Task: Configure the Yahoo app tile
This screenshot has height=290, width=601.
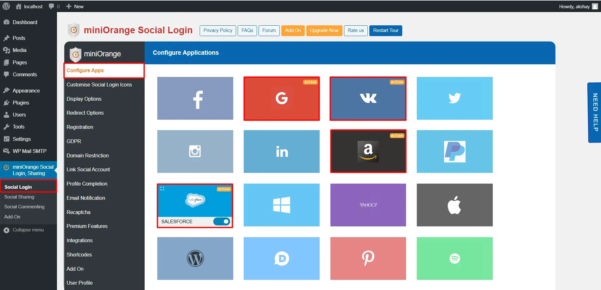Action: click(368, 205)
